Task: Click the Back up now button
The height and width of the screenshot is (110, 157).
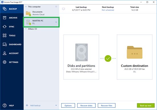Action: click(x=146, y=105)
